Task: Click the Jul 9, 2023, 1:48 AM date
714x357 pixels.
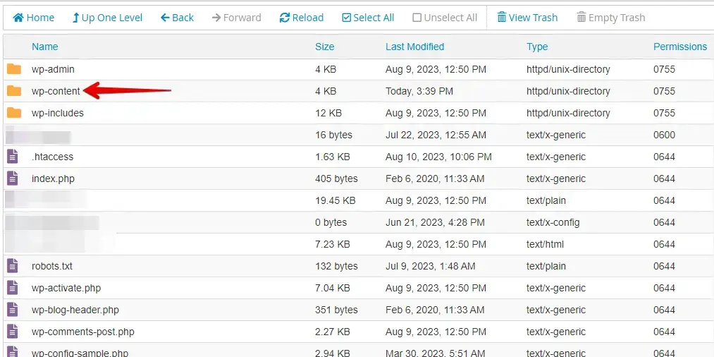Action: [x=431, y=266]
